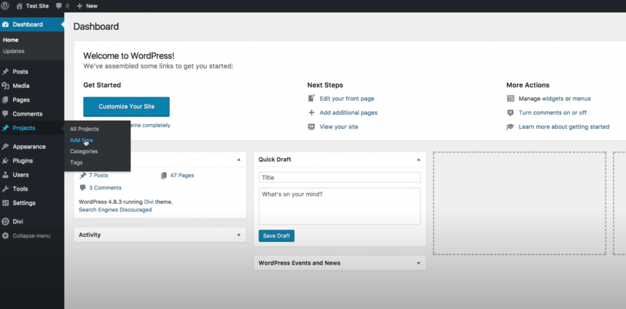Click the Divi circle D icon
This screenshot has width=626, height=309.
(5, 221)
